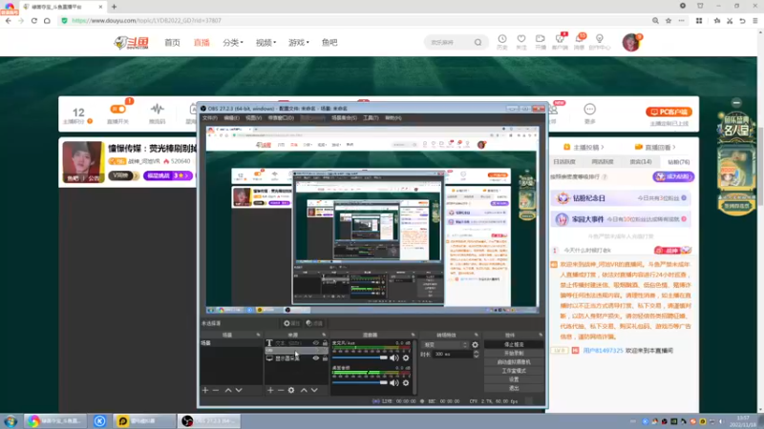Click the user avatar in Douyu header
This screenshot has width=764, height=429.
coord(631,42)
